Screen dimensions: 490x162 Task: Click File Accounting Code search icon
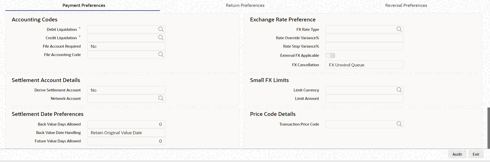coord(161,55)
